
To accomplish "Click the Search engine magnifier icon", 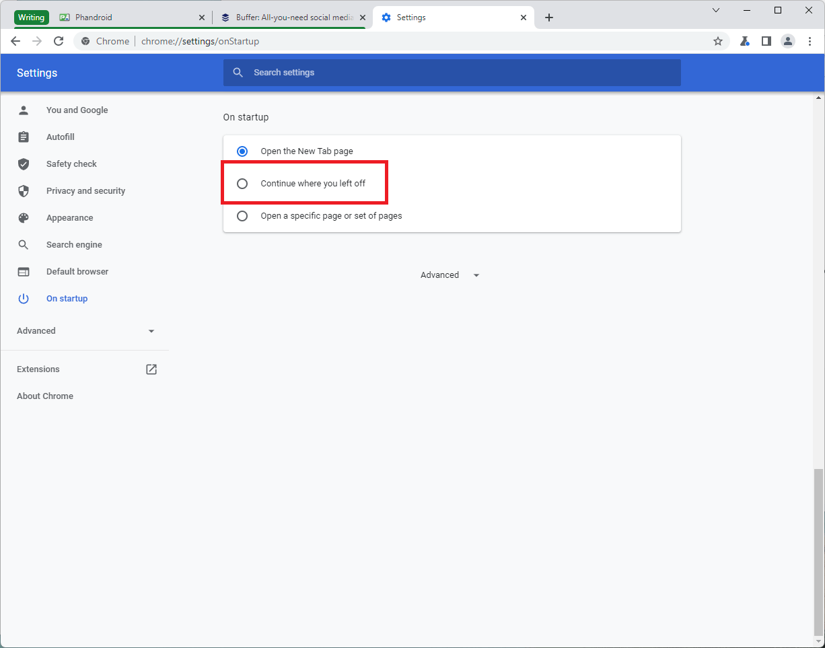I will tap(24, 244).
